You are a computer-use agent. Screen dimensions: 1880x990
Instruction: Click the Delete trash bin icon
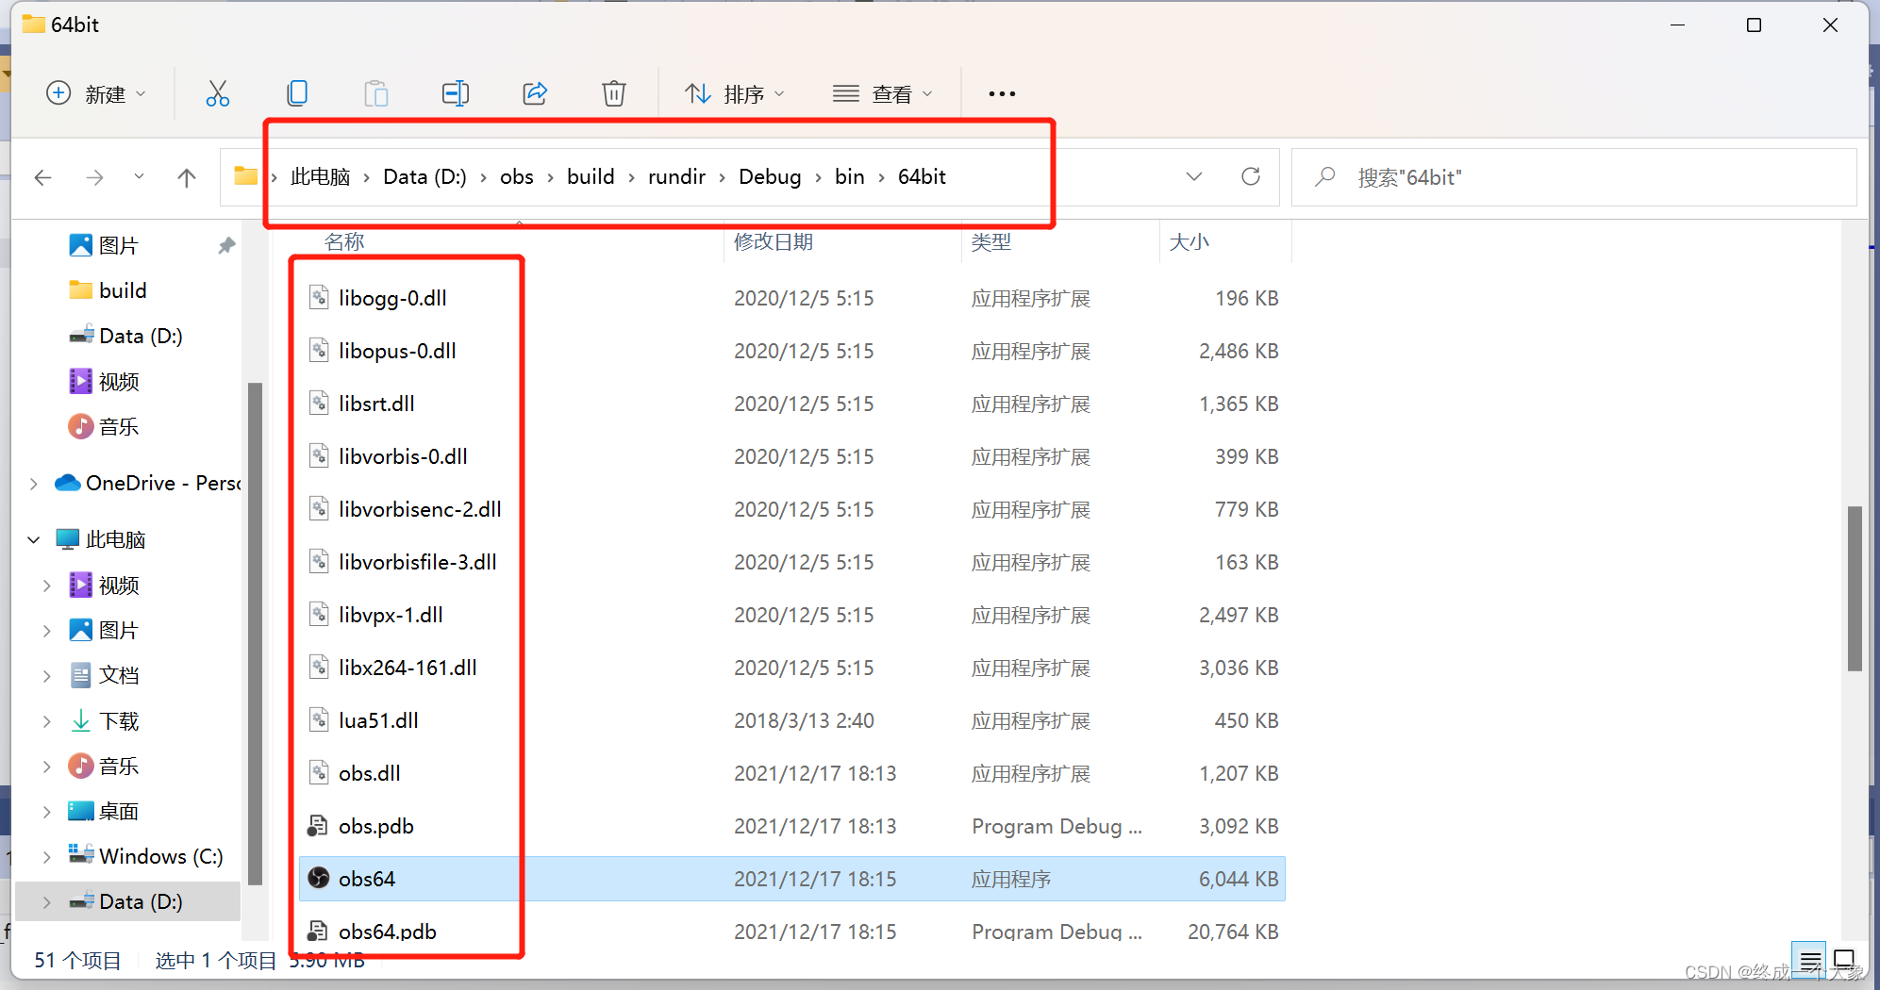(x=614, y=93)
